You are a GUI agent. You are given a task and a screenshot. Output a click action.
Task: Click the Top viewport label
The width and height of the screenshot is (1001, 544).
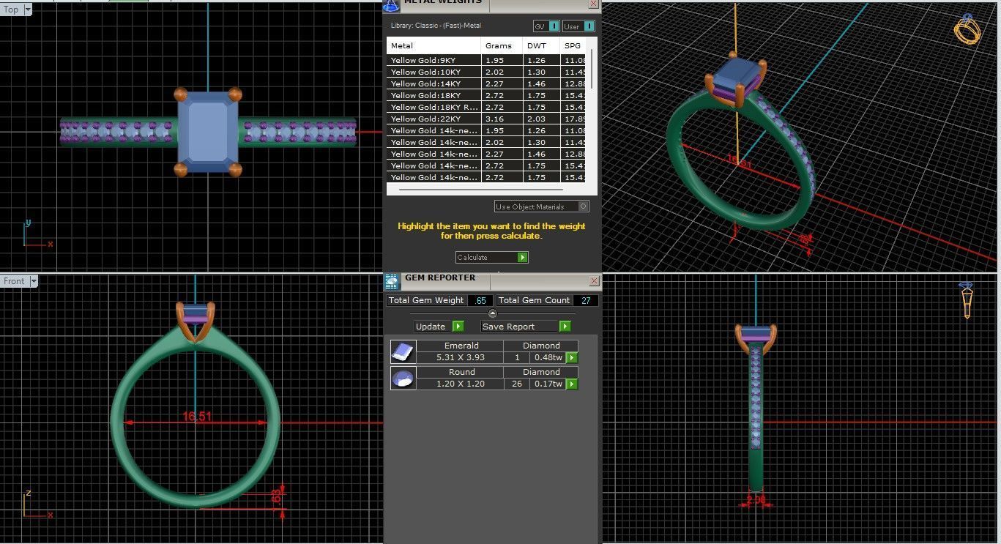tap(12, 10)
